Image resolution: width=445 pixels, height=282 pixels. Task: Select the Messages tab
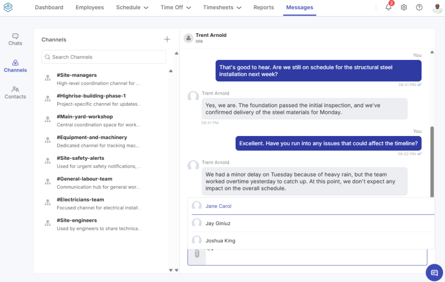pos(300,7)
